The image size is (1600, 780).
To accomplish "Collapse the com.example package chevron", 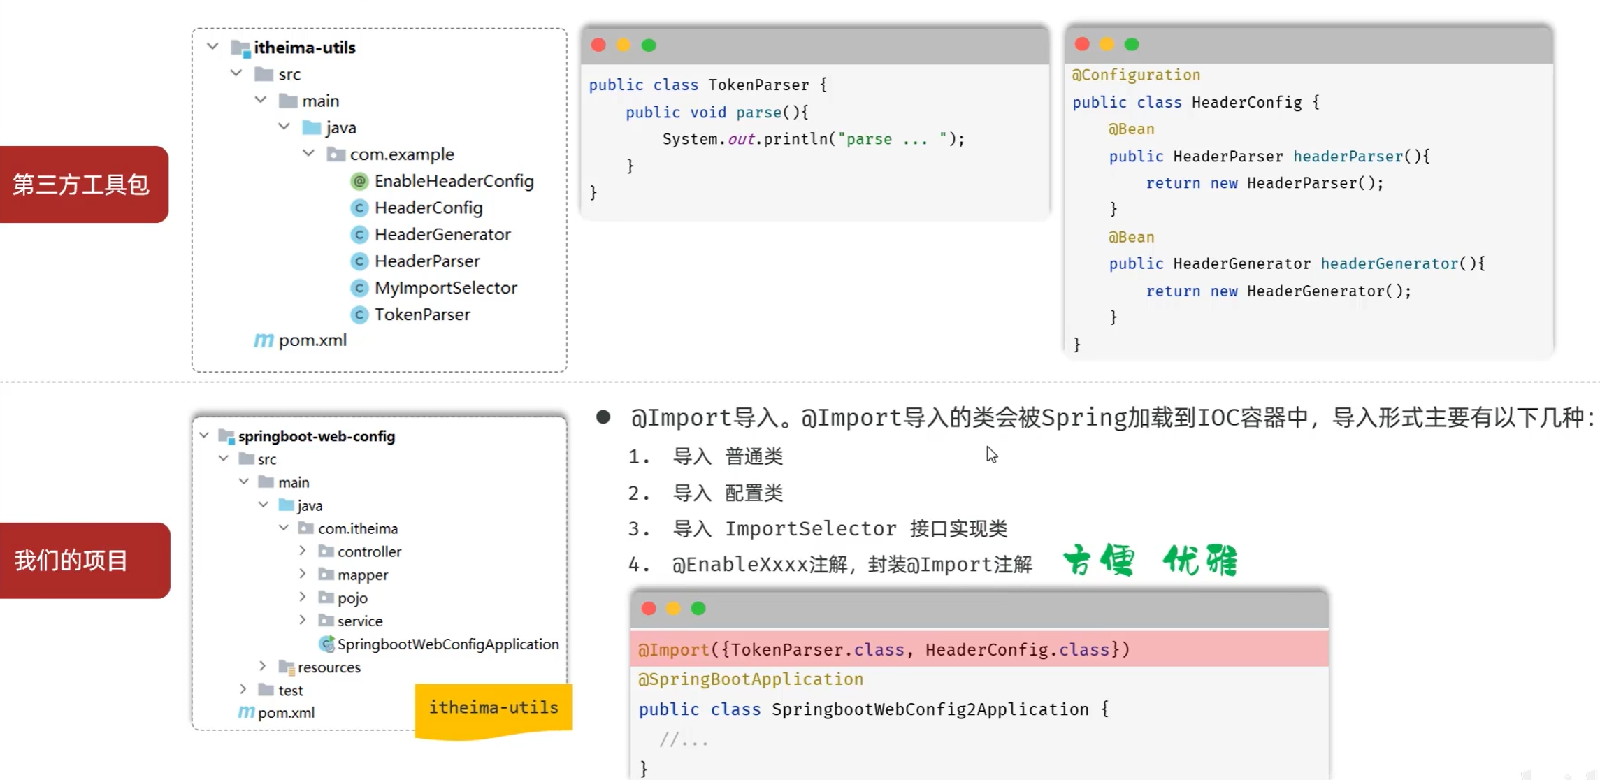I will coord(308,153).
